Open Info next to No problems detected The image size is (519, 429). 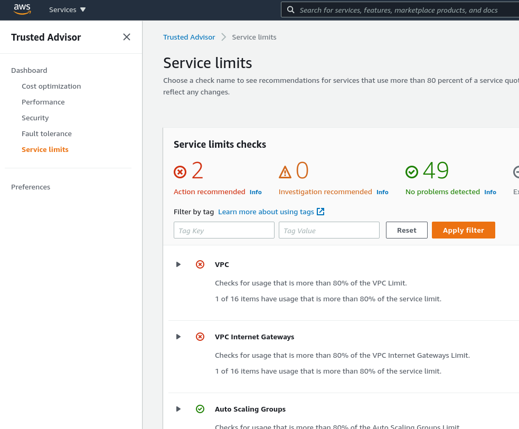[490, 192]
